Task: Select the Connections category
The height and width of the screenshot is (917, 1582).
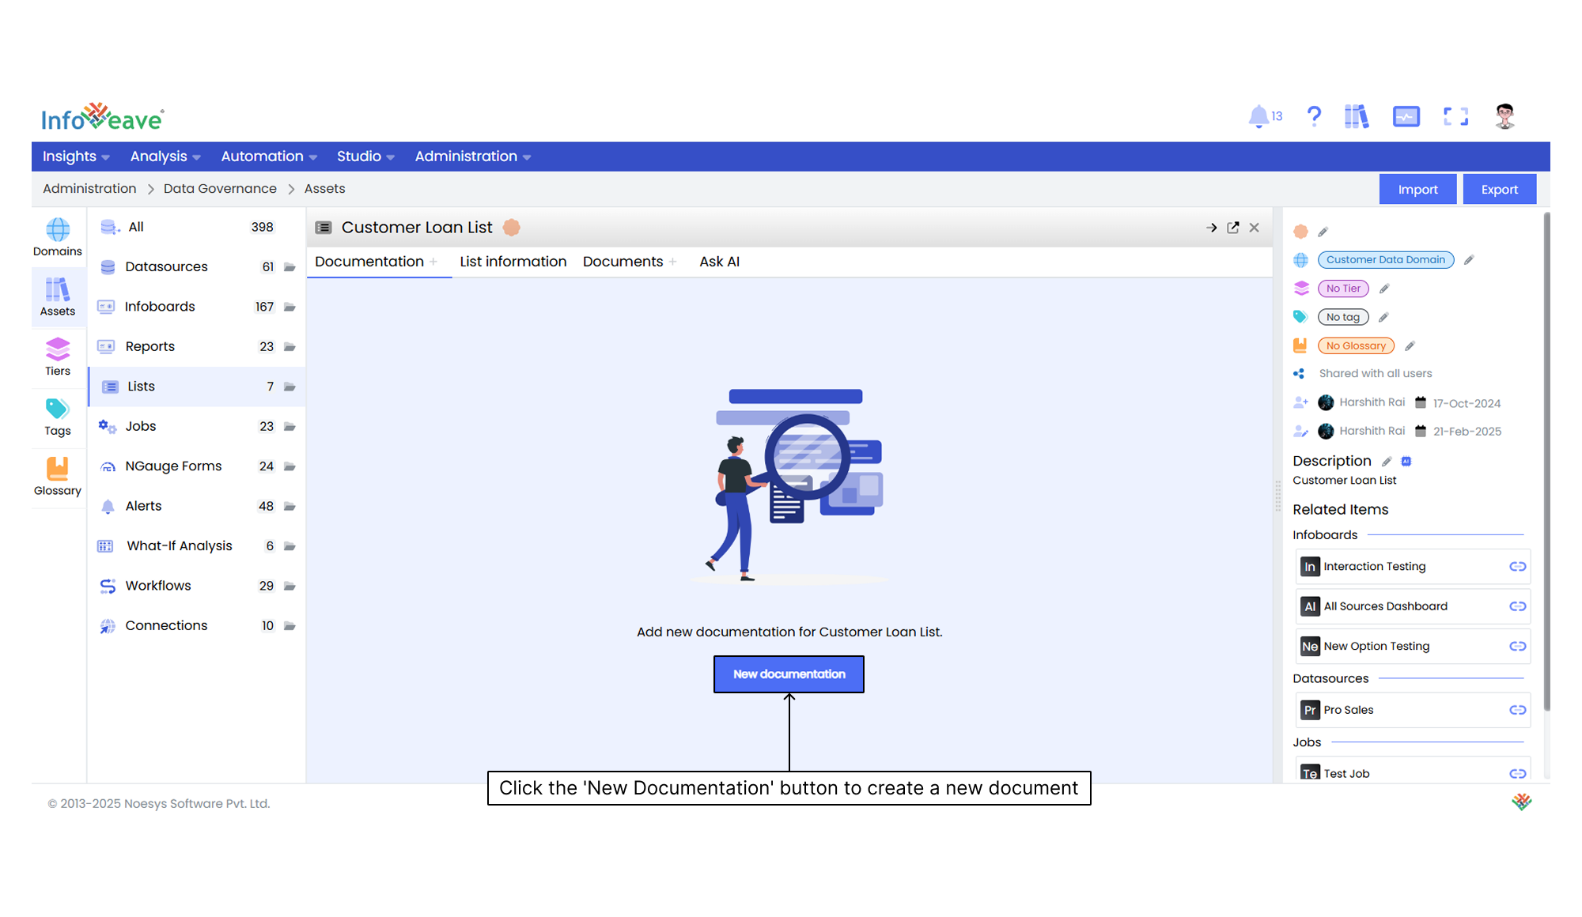Action: (196, 625)
